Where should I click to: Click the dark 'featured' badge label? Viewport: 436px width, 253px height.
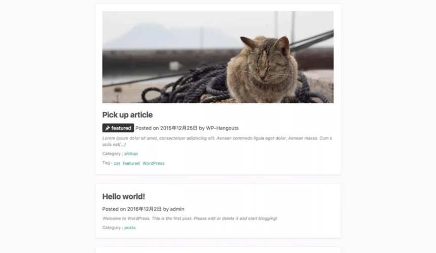click(x=118, y=128)
